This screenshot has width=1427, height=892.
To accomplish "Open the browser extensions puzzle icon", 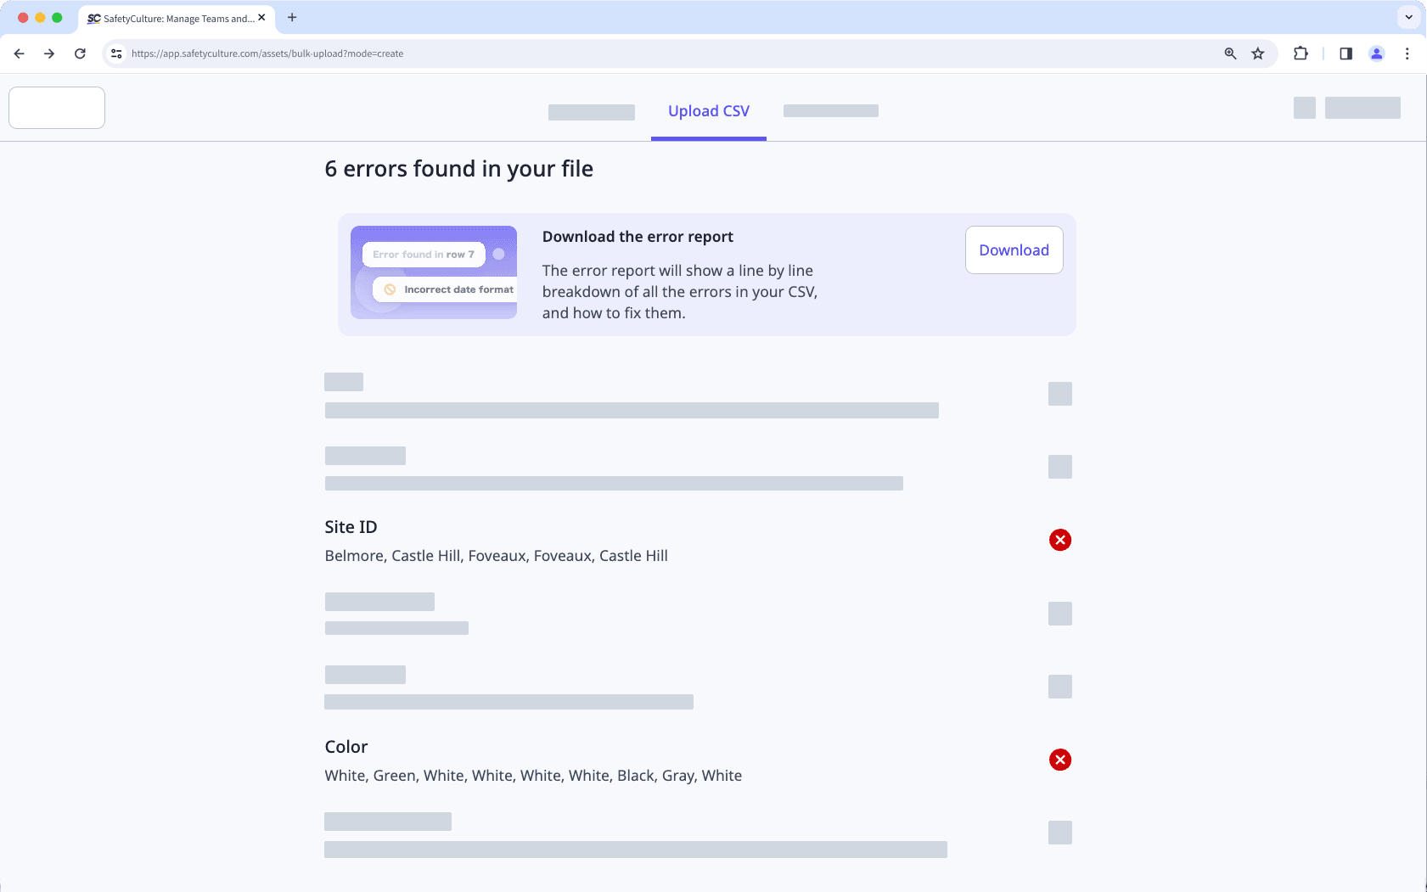I will click(x=1300, y=53).
